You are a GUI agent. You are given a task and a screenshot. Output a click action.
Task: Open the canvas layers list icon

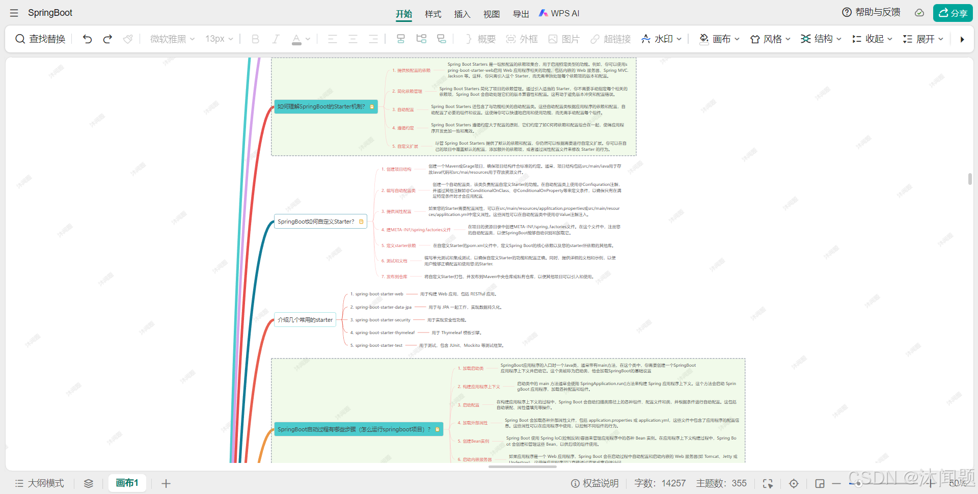pyautogui.click(x=89, y=483)
